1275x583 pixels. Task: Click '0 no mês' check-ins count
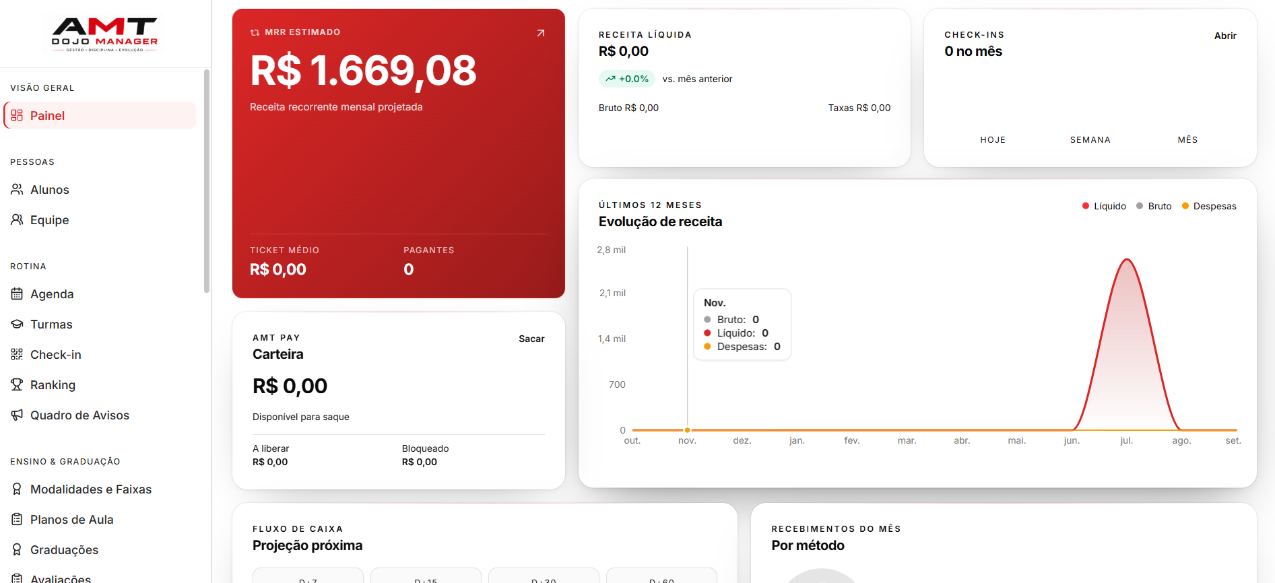(973, 52)
